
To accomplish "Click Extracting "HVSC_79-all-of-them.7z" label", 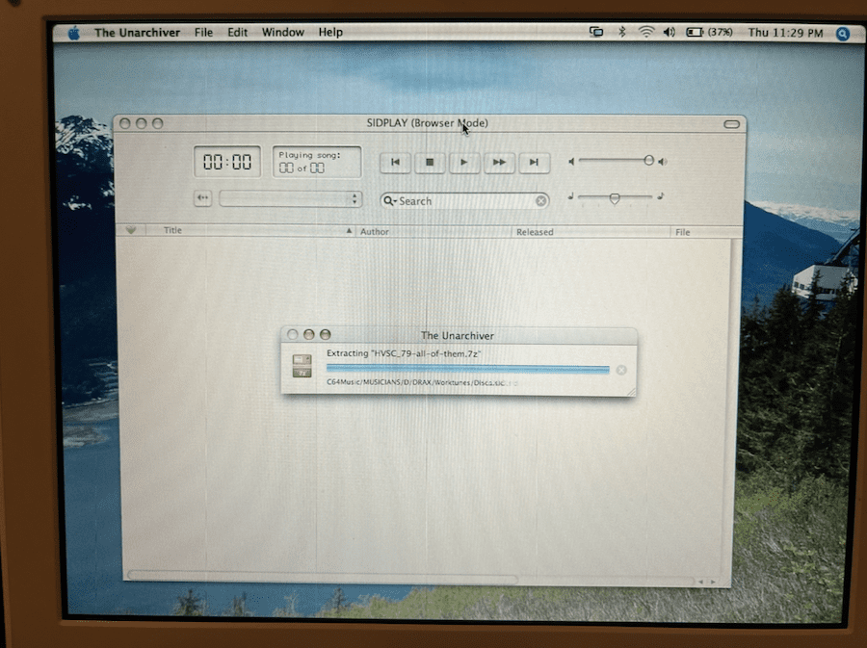I will pyautogui.click(x=404, y=353).
